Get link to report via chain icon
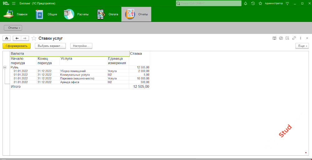This screenshot has height=160, width=312. pyautogui.click(x=294, y=38)
